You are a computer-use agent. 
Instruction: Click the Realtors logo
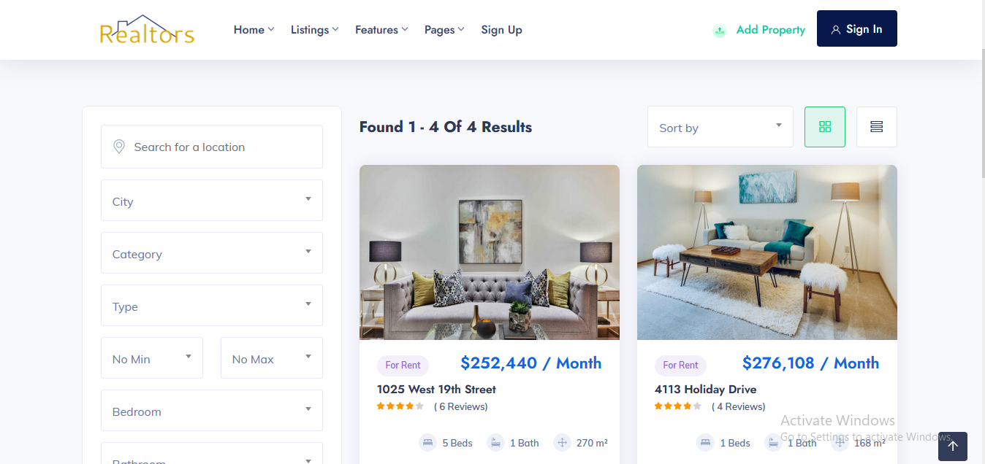147,30
